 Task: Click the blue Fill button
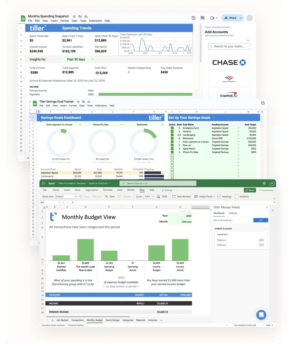(x=261, y=220)
